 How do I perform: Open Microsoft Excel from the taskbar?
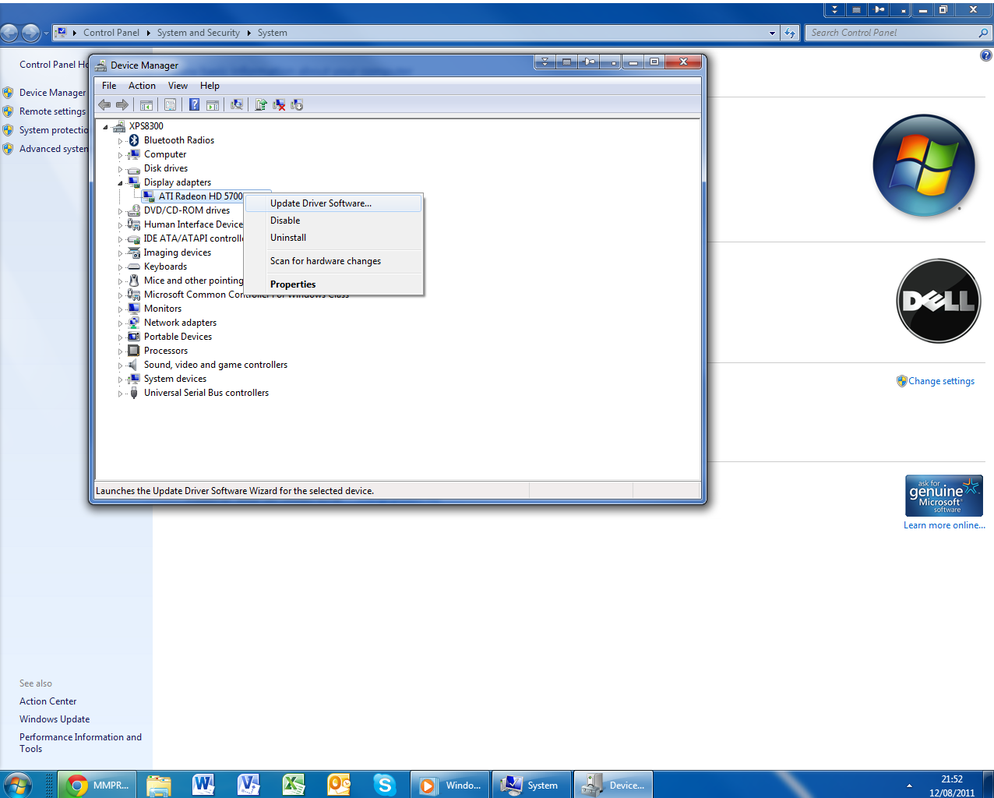pyautogui.click(x=294, y=785)
